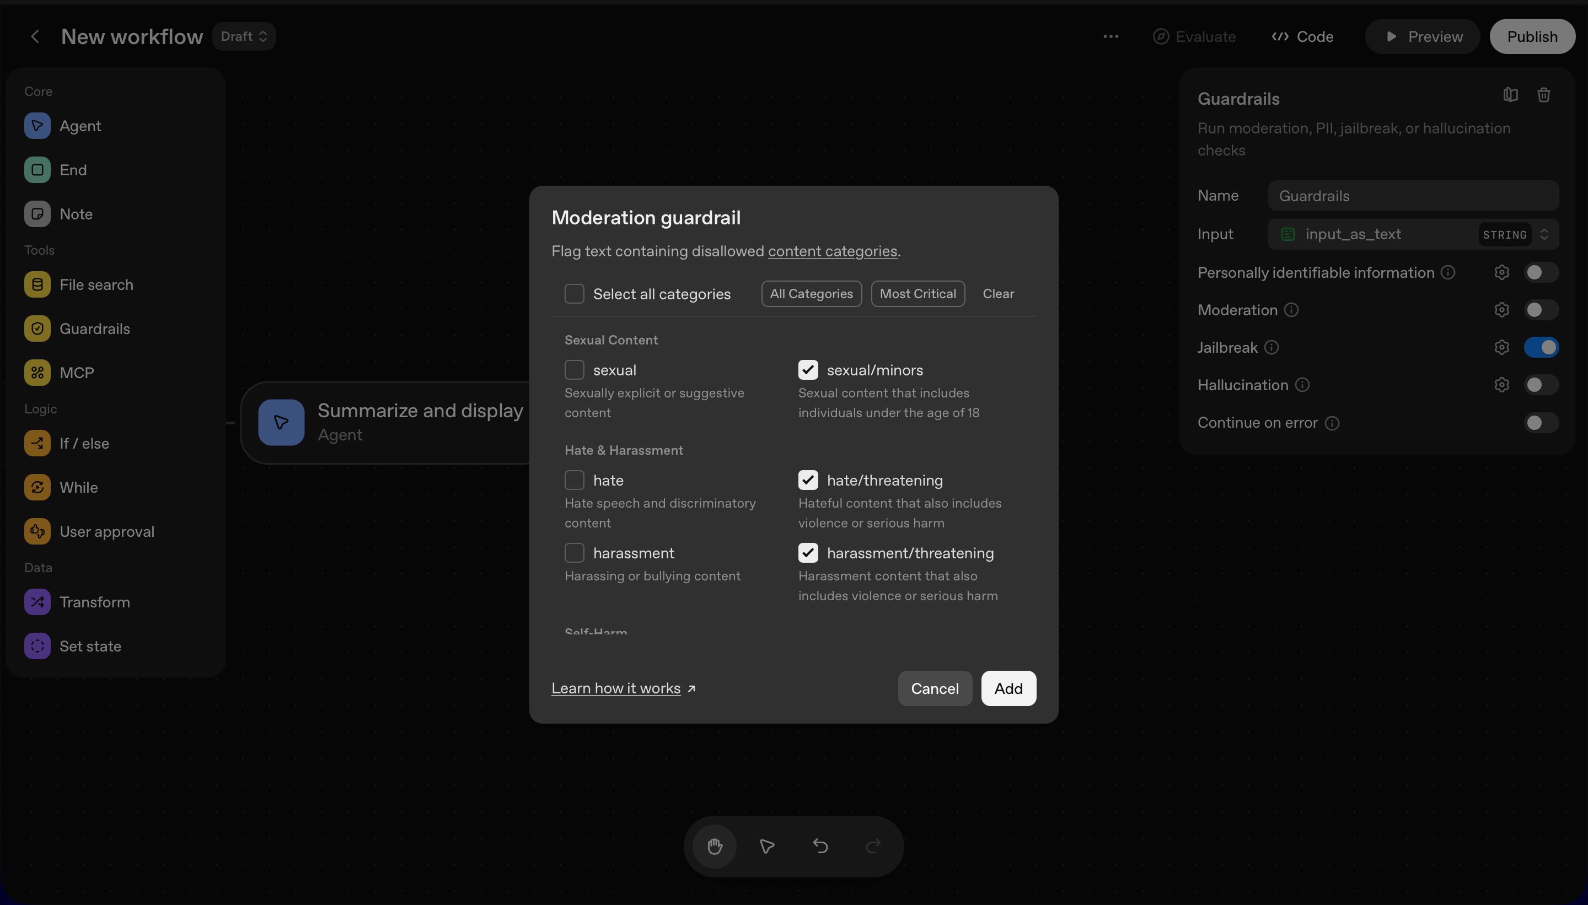The width and height of the screenshot is (1588, 905).
Task: Click the Guardrails trash delete icon
Action: pyautogui.click(x=1543, y=95)
